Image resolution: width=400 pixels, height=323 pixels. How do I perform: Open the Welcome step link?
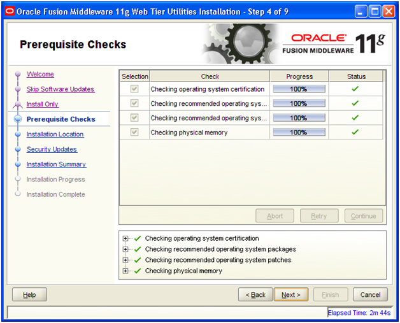coord(40,74)
